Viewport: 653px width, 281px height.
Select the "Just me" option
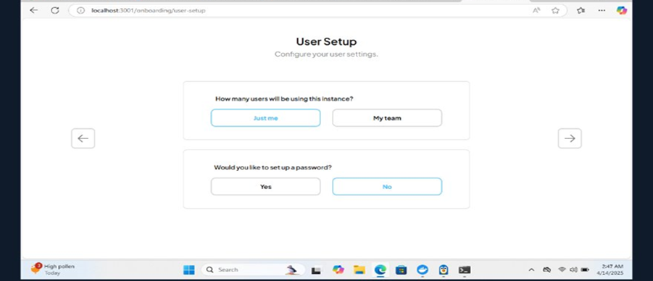point(266,118)
